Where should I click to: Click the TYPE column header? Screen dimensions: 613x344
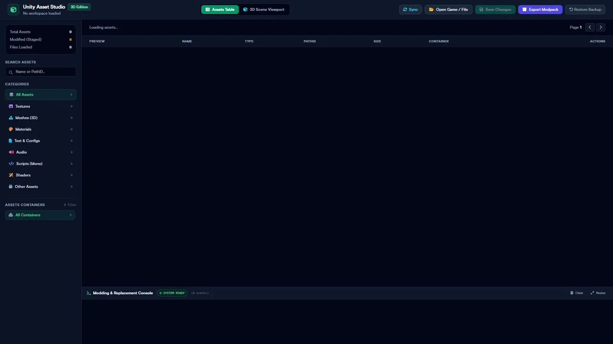pos(249,41)
